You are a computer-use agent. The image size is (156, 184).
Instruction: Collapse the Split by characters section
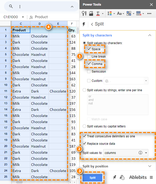pyautogui.click(x=150, y=35)
